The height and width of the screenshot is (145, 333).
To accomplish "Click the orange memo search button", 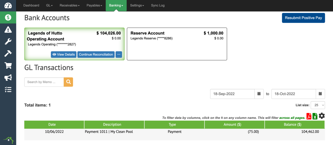I will (68, 82).
